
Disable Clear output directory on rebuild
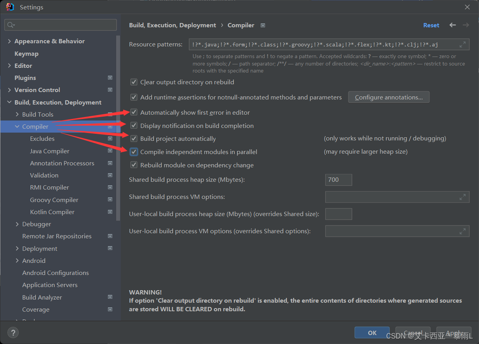pos(134,82)
